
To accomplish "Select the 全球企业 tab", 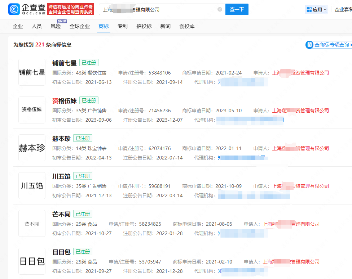I will (80, 26).
